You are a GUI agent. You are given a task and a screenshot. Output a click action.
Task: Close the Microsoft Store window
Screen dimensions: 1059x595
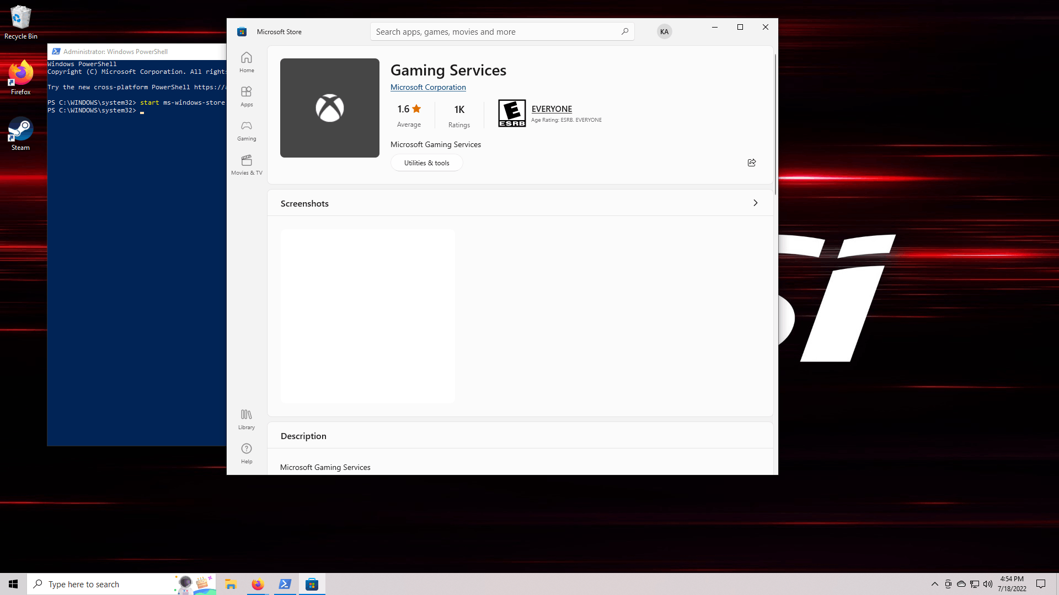(765, 27)
